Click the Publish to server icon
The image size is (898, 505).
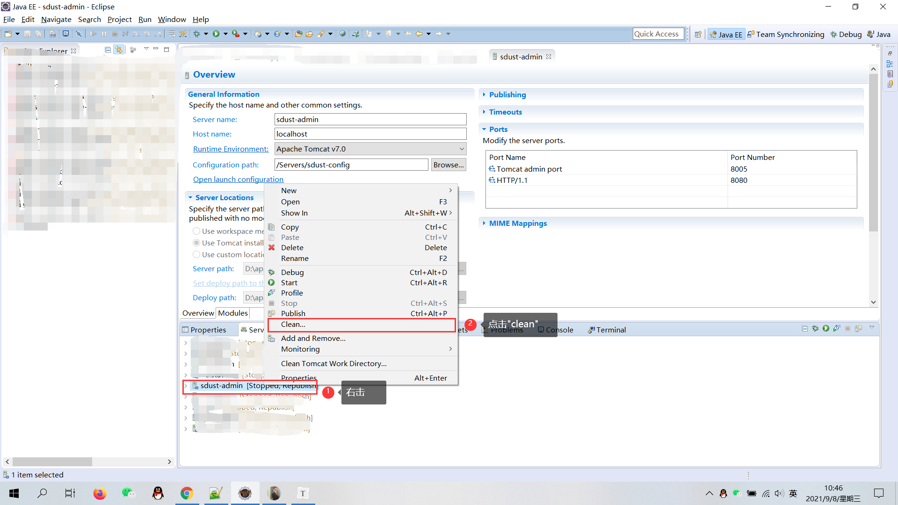coord(858,329)
